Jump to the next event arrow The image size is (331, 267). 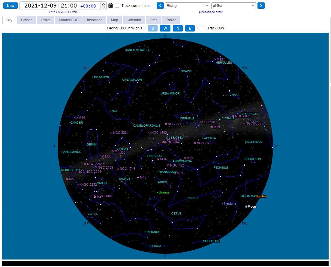click(x=261, y=6)
